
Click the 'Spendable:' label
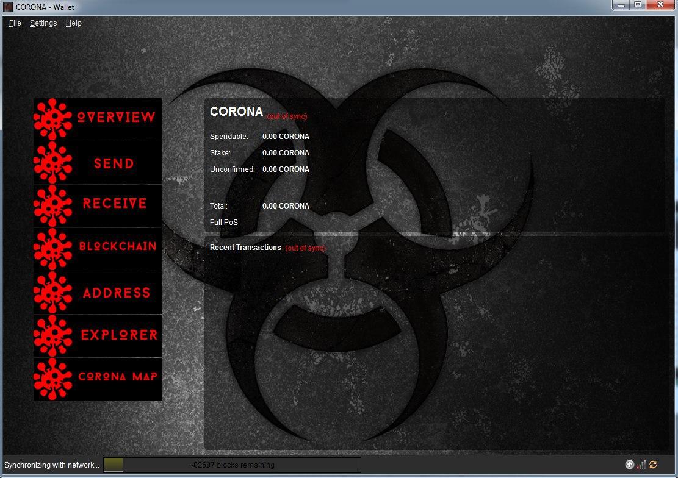coord(229,137)
